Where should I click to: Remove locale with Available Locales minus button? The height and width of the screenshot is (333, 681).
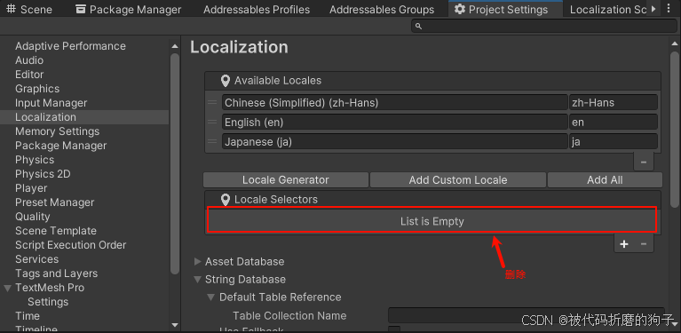point(644,162)
